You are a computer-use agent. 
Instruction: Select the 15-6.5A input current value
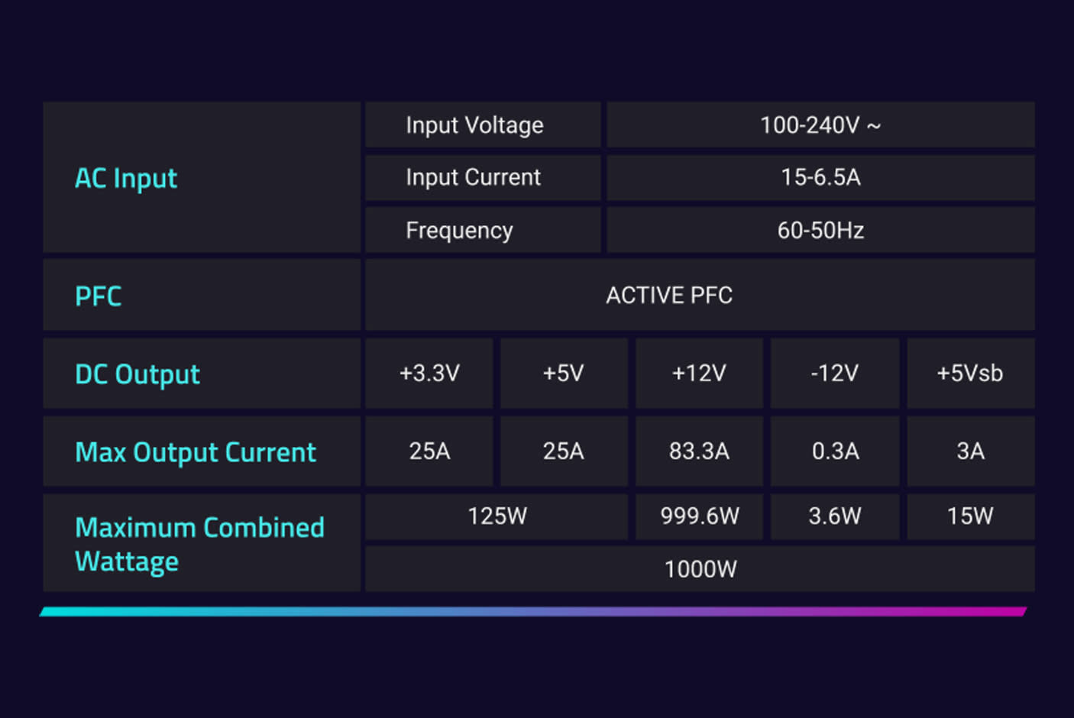(x=820, y=177)
